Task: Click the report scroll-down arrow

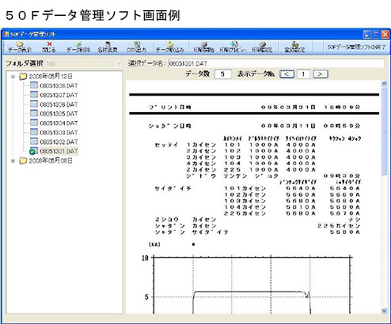Action: point(384,311)
